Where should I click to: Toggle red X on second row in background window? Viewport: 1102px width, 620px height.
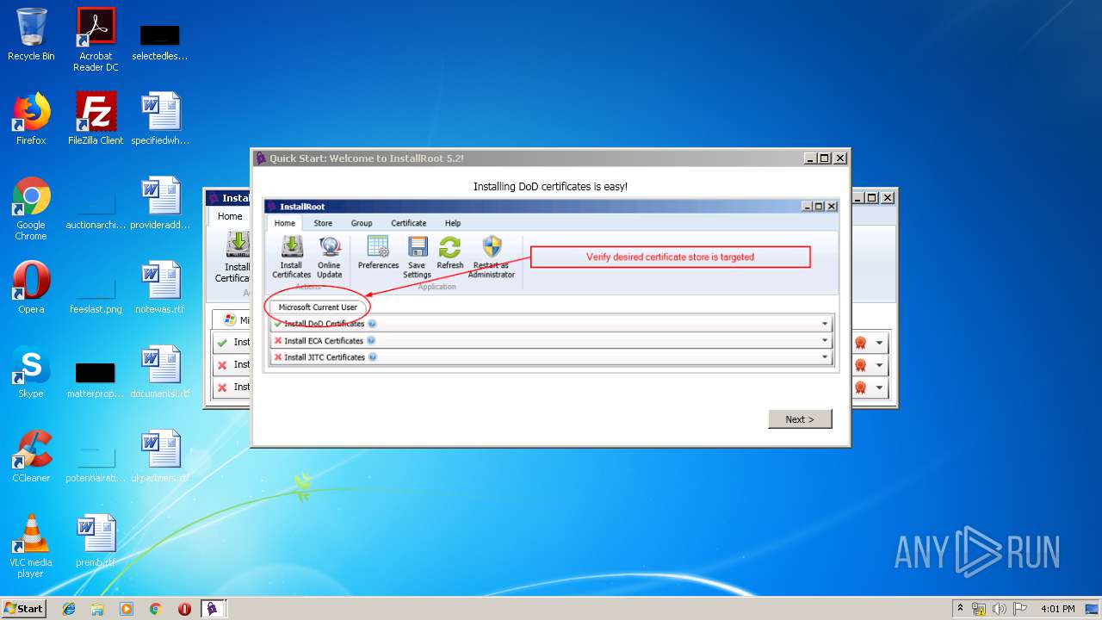(x=222, y=364)
